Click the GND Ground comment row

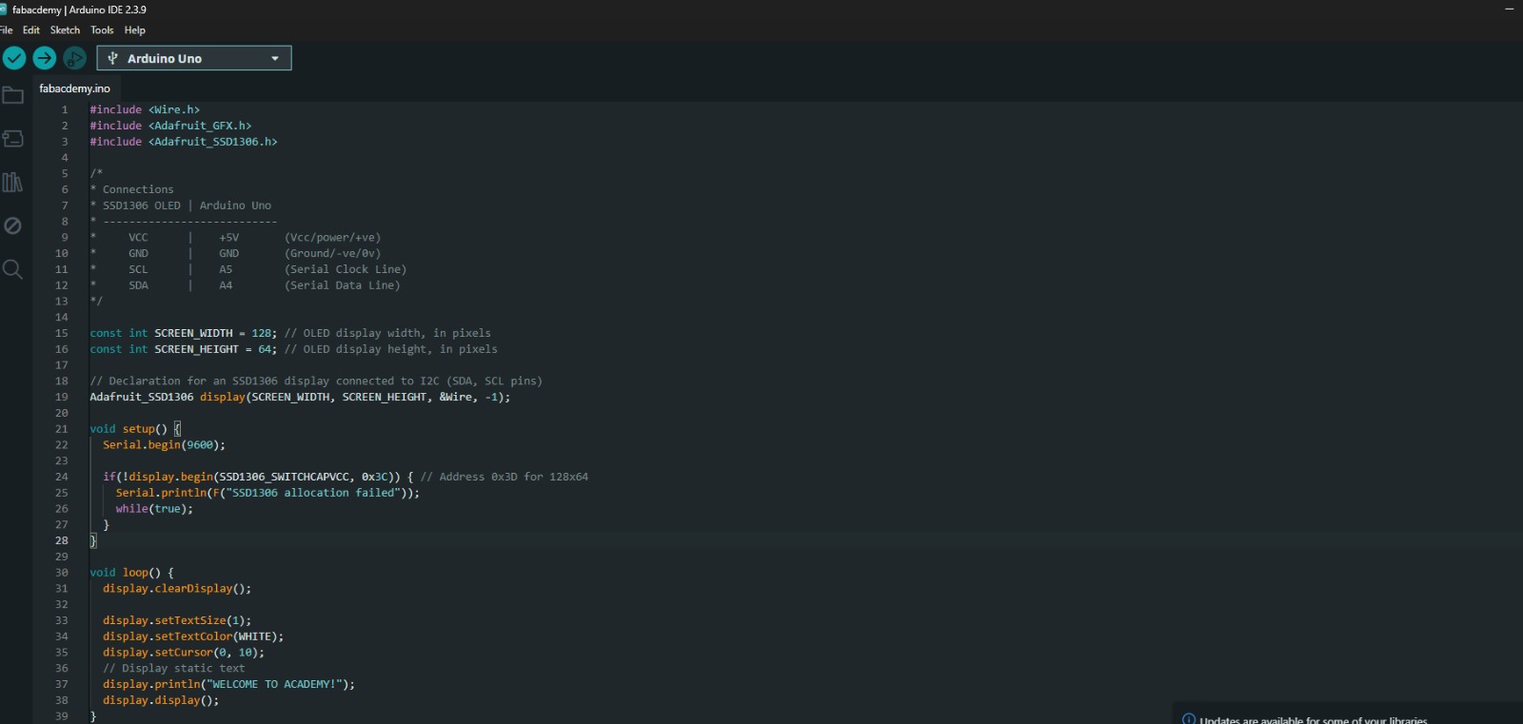pyautogui.click(x=235, y=254)
